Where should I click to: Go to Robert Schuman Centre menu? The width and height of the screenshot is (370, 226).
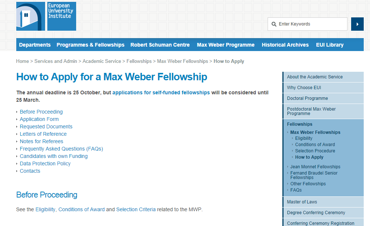click(x=160, y=45)
